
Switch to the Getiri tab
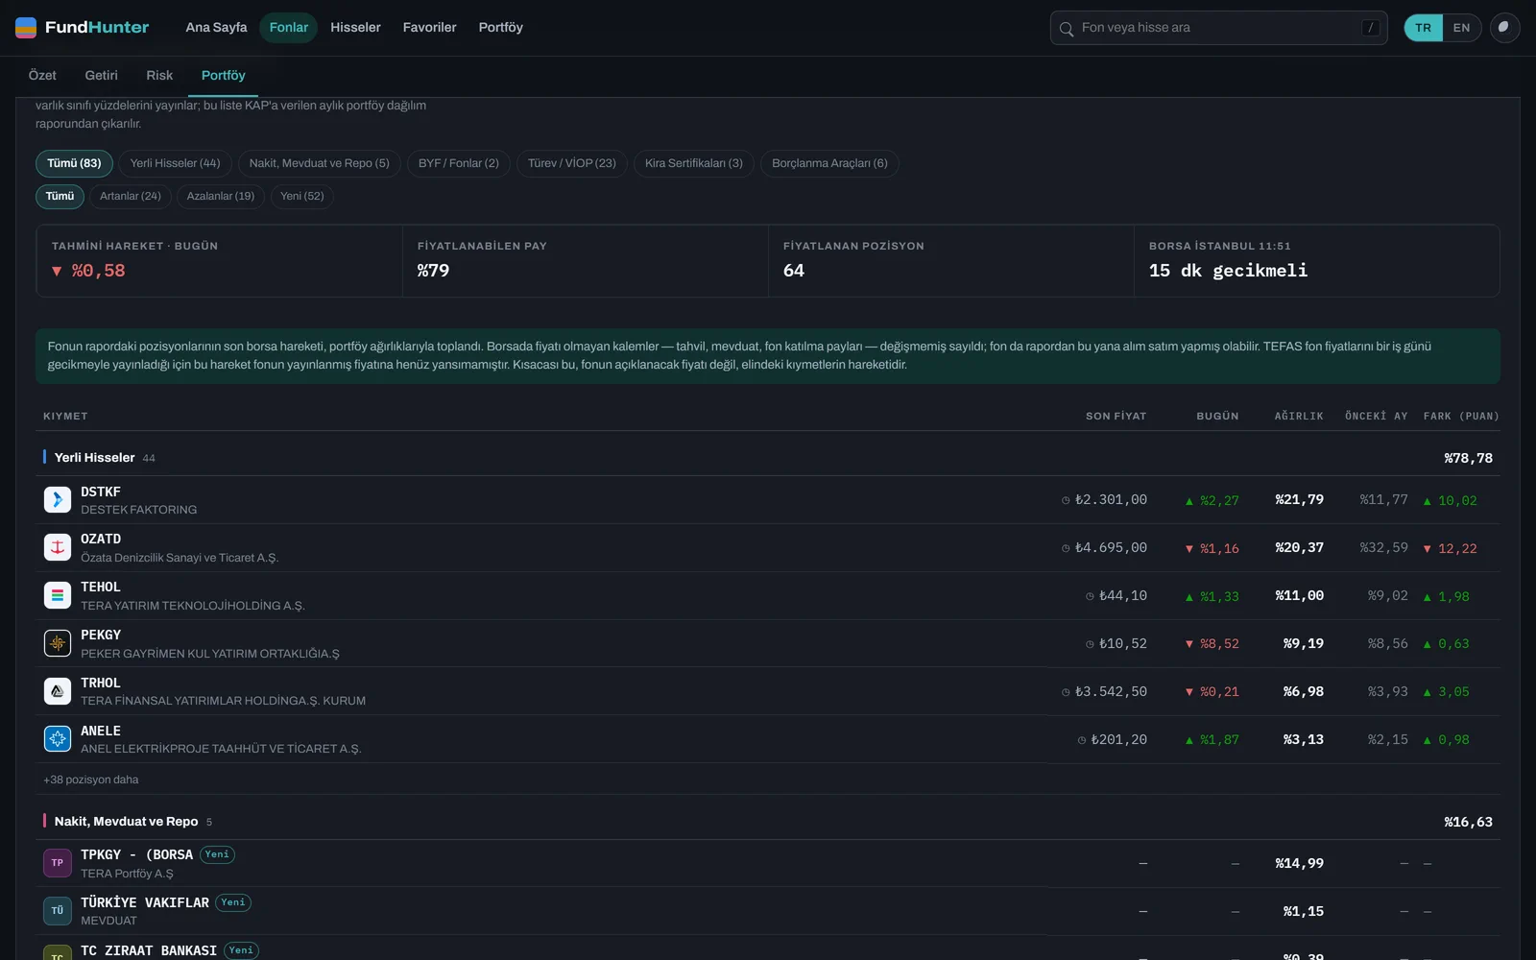tap(101, 75)
